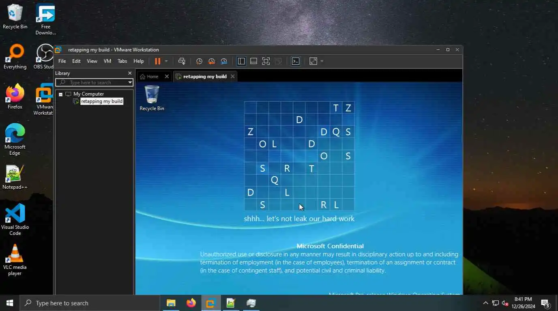
Task: Maximize the VMware Workstation window
Action: click(x=448, y=50)
